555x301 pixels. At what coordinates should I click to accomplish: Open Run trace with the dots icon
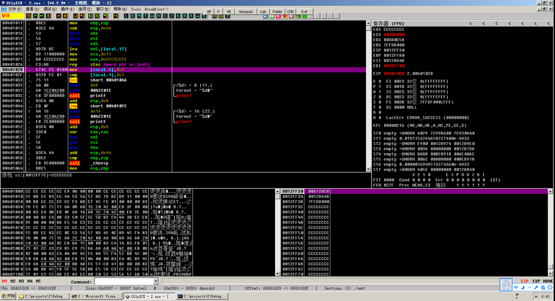click(198, 16)
